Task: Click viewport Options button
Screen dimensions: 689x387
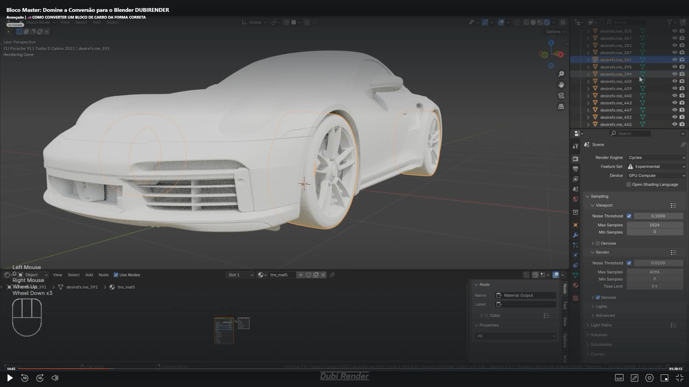Action: pyautogui.click(x=555, y=31)
